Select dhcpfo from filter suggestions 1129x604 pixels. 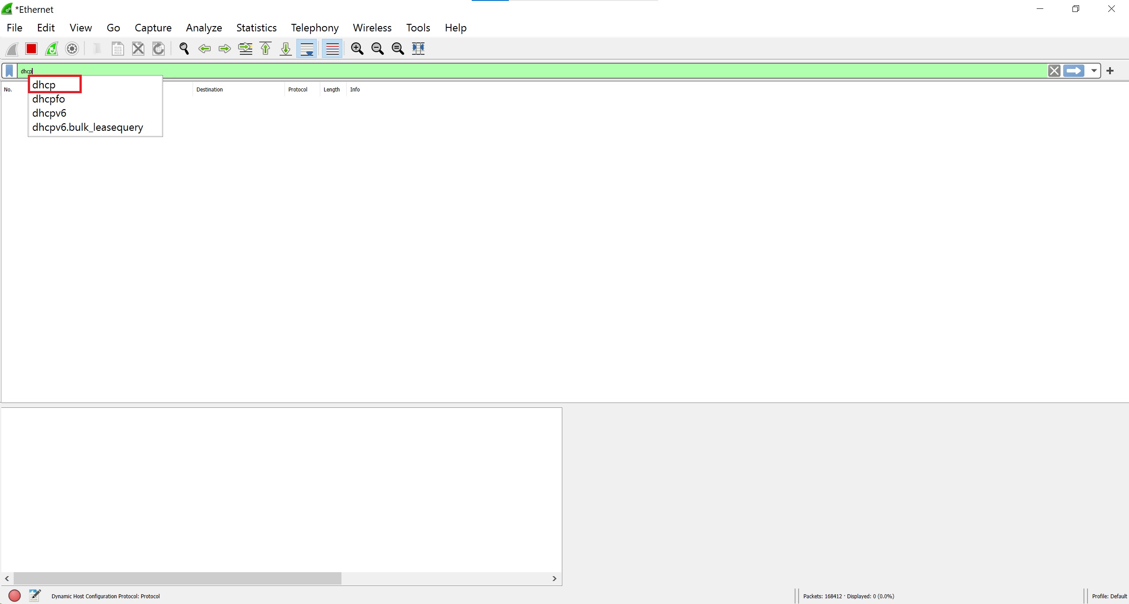coord(48,99)
